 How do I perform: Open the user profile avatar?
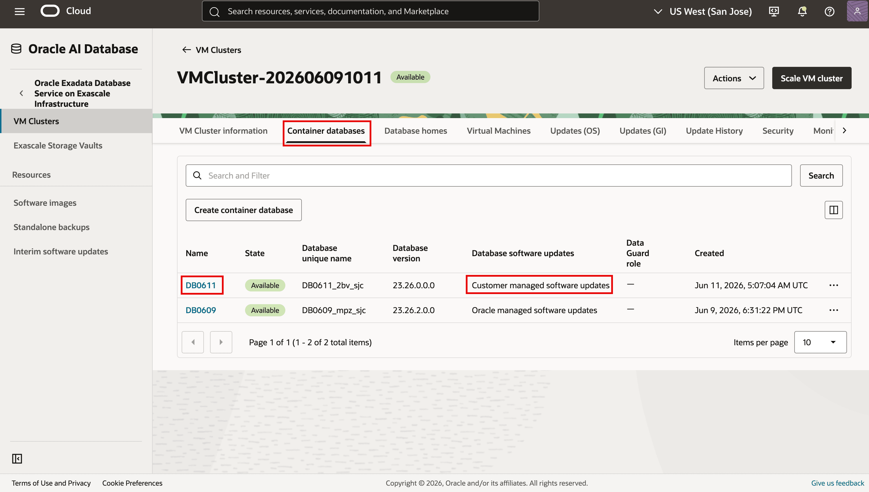coord(857,11)
